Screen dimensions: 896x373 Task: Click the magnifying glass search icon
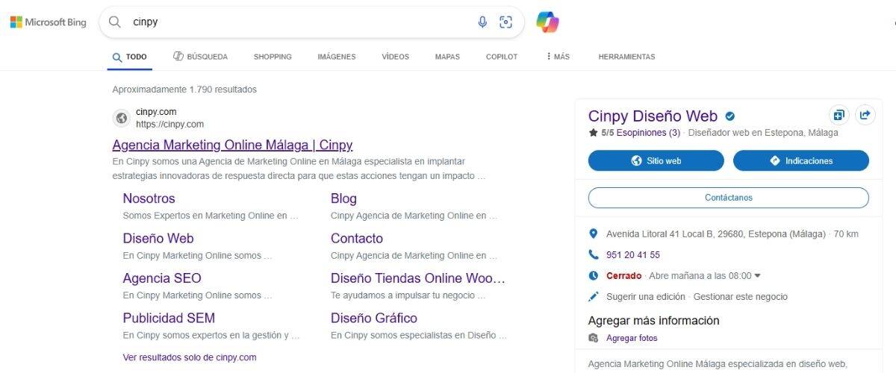115,22
